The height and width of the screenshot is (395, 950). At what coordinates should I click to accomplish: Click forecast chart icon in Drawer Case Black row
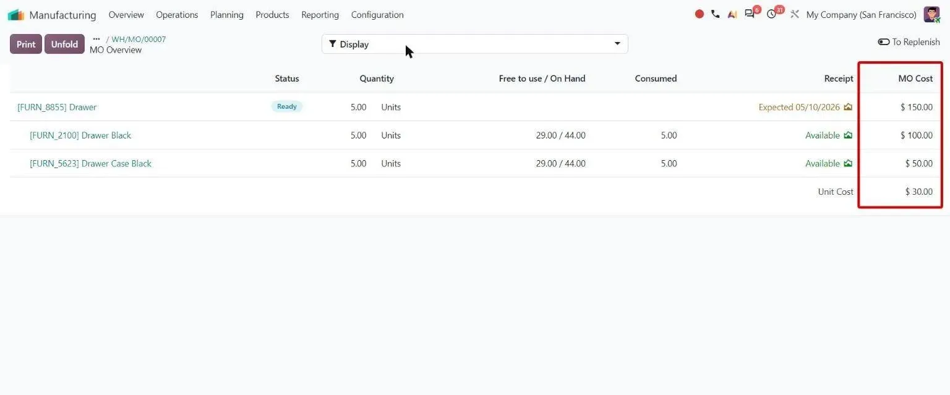[x=848, y=164]
